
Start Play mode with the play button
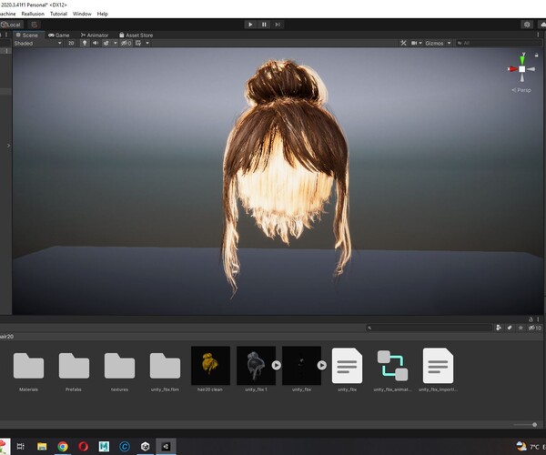coord(250,25)
